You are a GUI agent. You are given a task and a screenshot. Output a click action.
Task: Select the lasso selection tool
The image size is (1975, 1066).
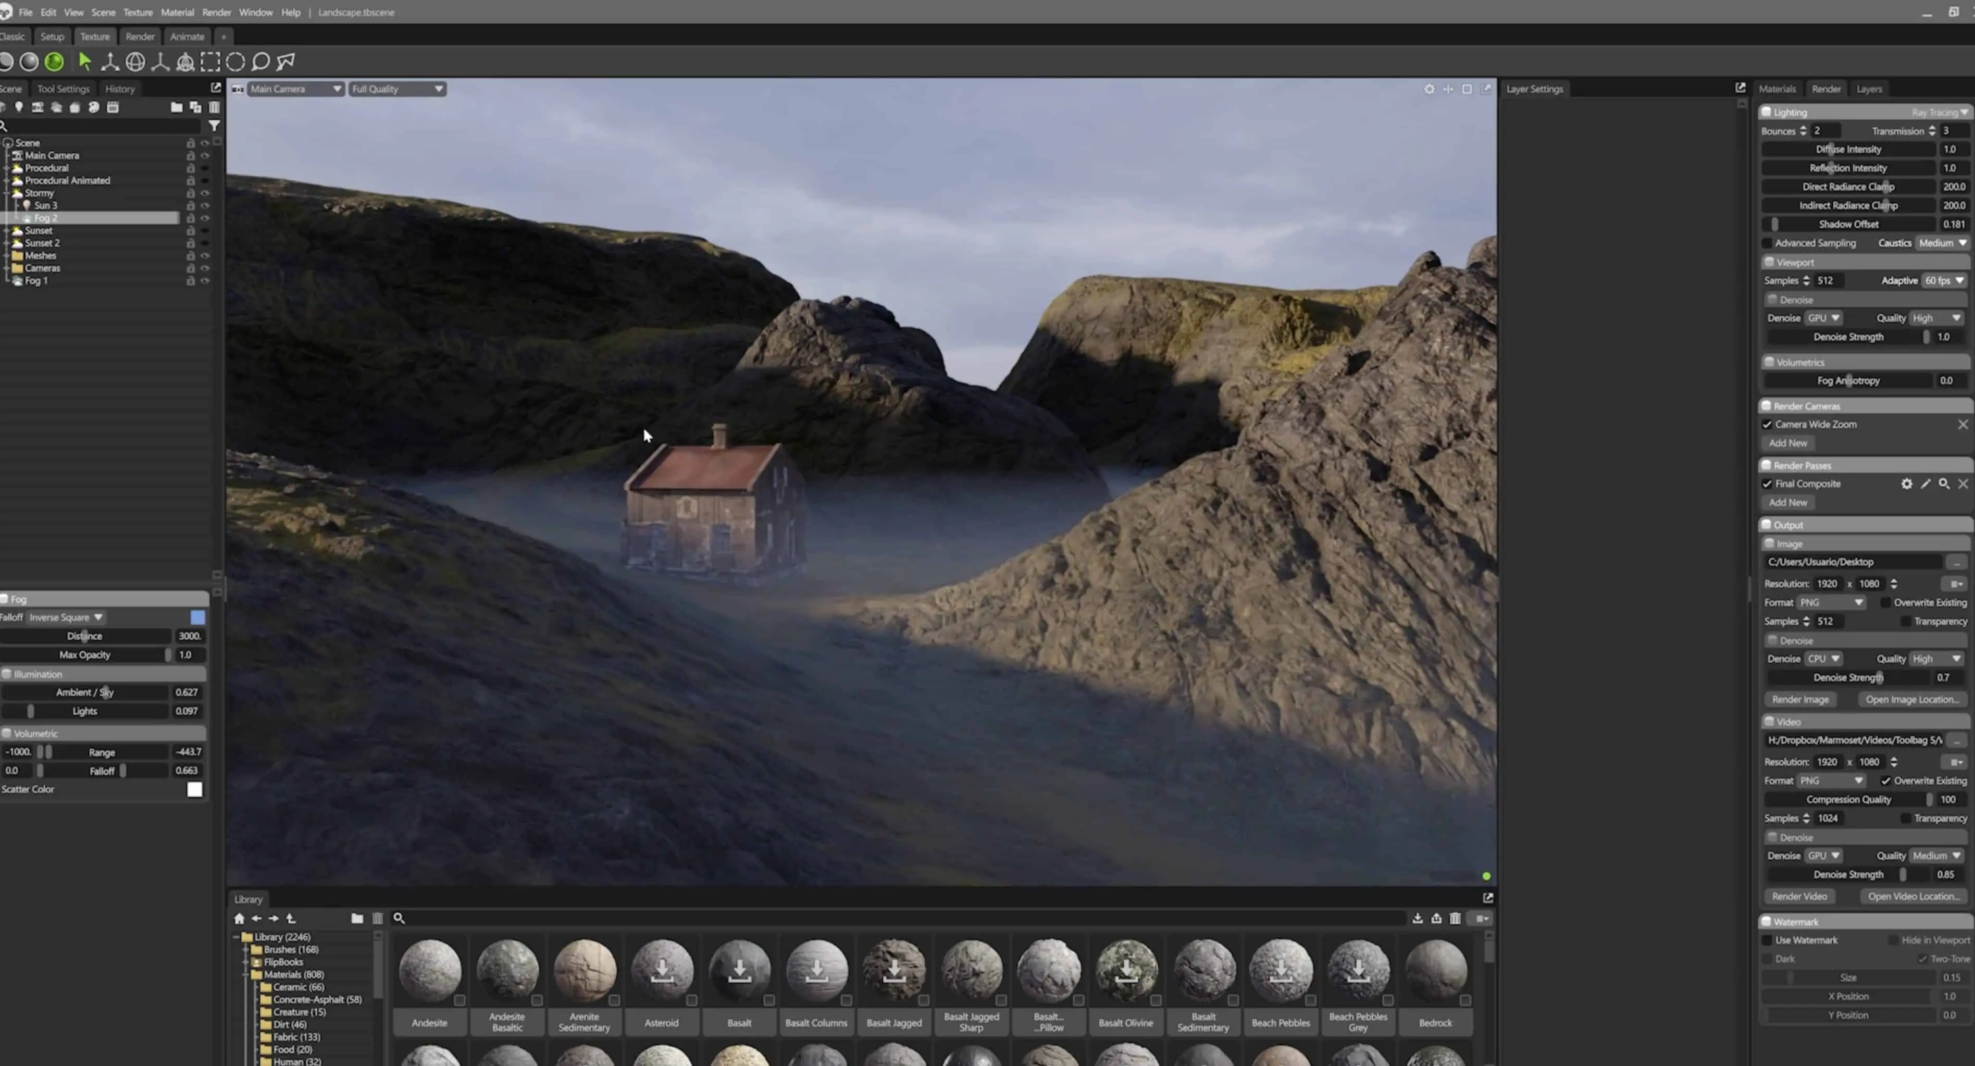pos(260,62)
